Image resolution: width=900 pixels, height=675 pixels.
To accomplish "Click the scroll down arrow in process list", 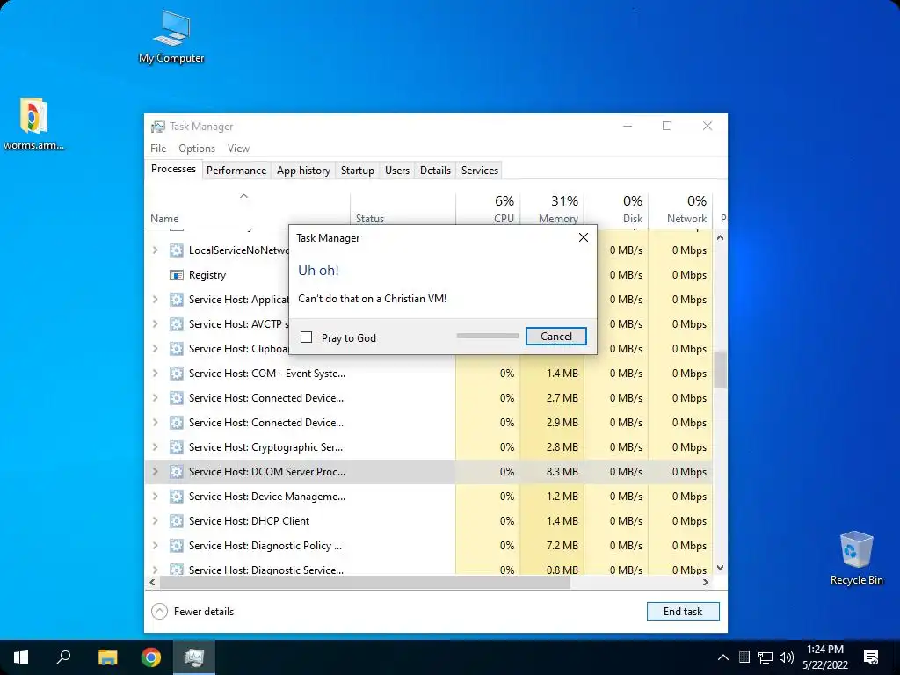I will (x=720, y=568).
